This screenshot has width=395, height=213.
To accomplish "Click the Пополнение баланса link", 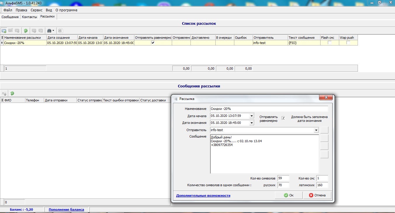I will [x=66, y=210].
